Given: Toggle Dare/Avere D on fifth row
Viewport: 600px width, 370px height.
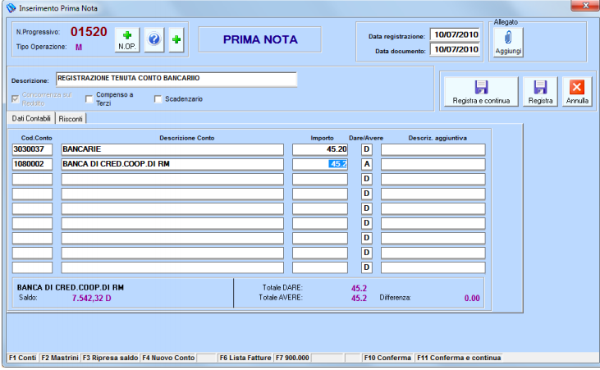Looking at the screenshot, I should point(367,208).
